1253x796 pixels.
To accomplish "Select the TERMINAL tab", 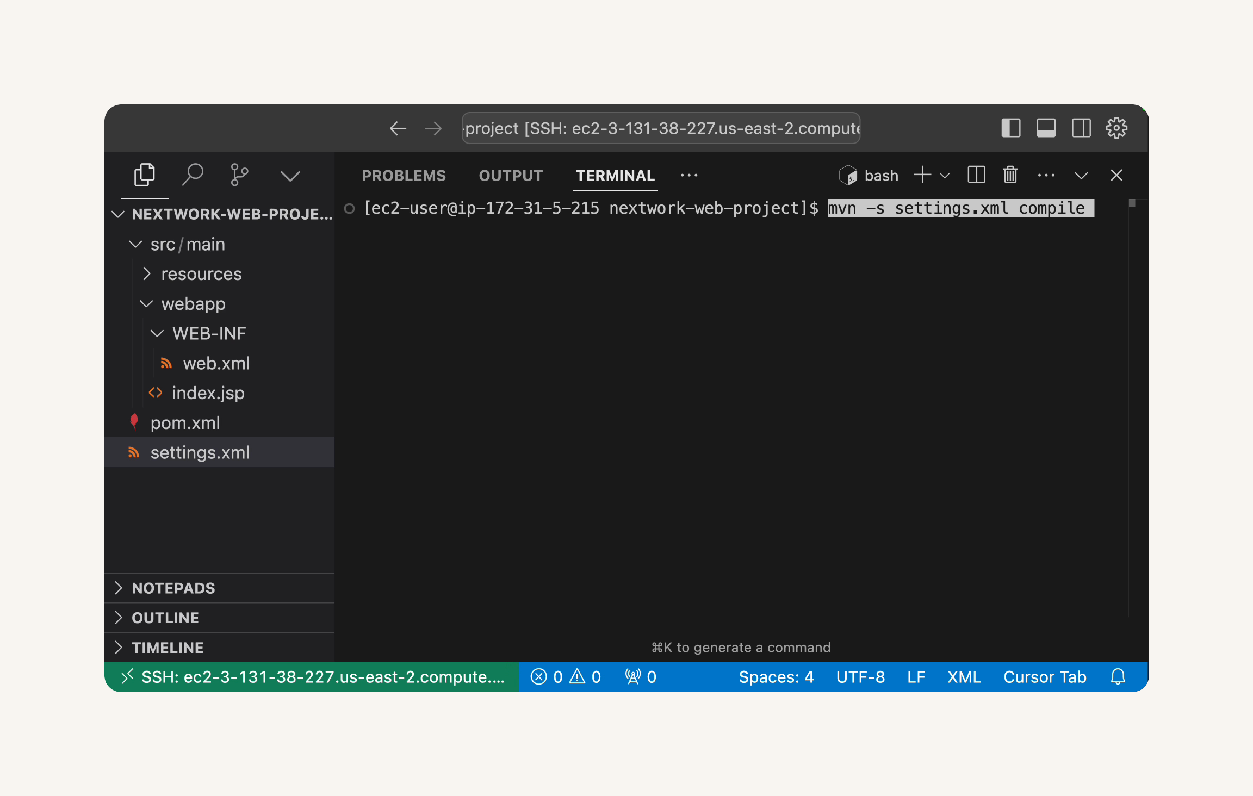I will click(615, 176).
